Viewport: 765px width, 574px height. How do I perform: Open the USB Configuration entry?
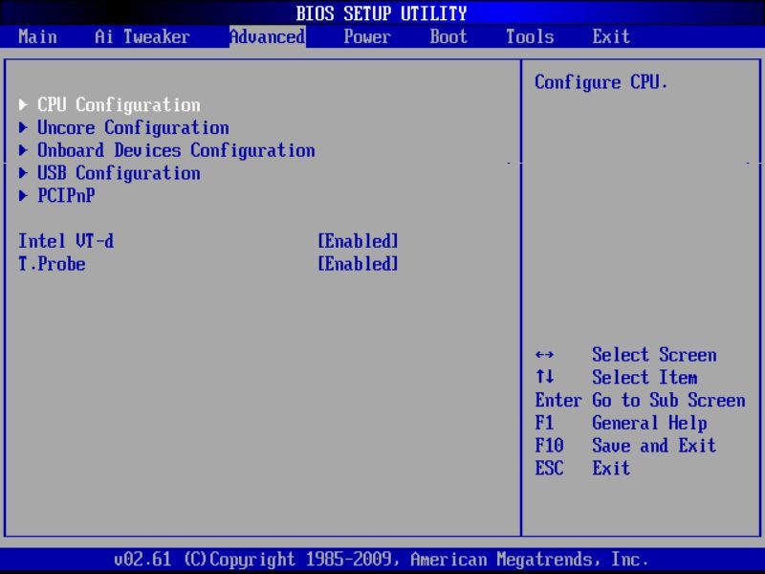tap(119, 174)
